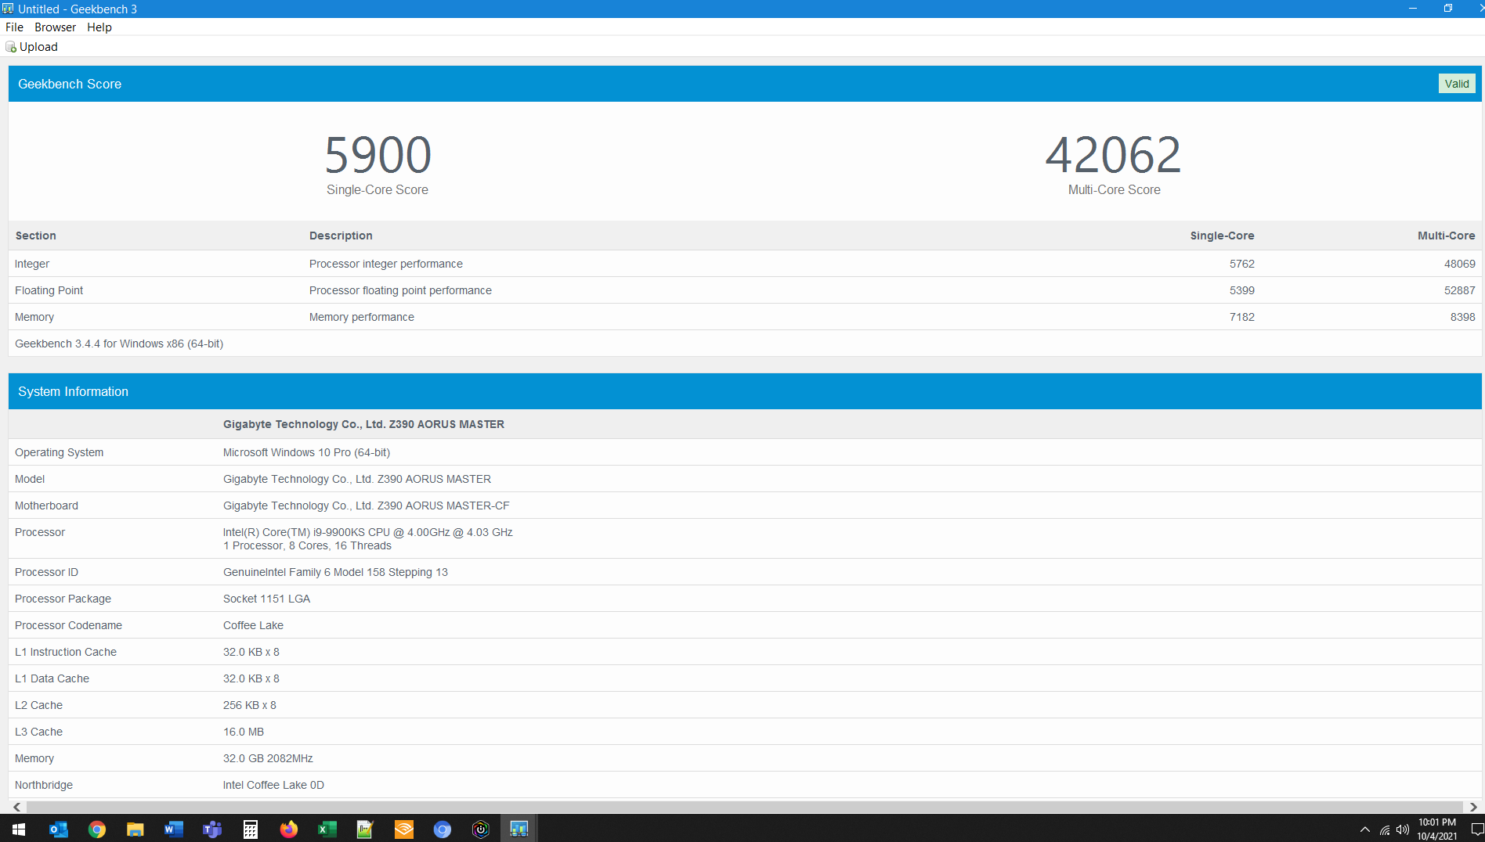Screen dimensions: 1485x842
Task: Open the Corsair iCUE taskbar icon
Action: [x=481, y=829]
